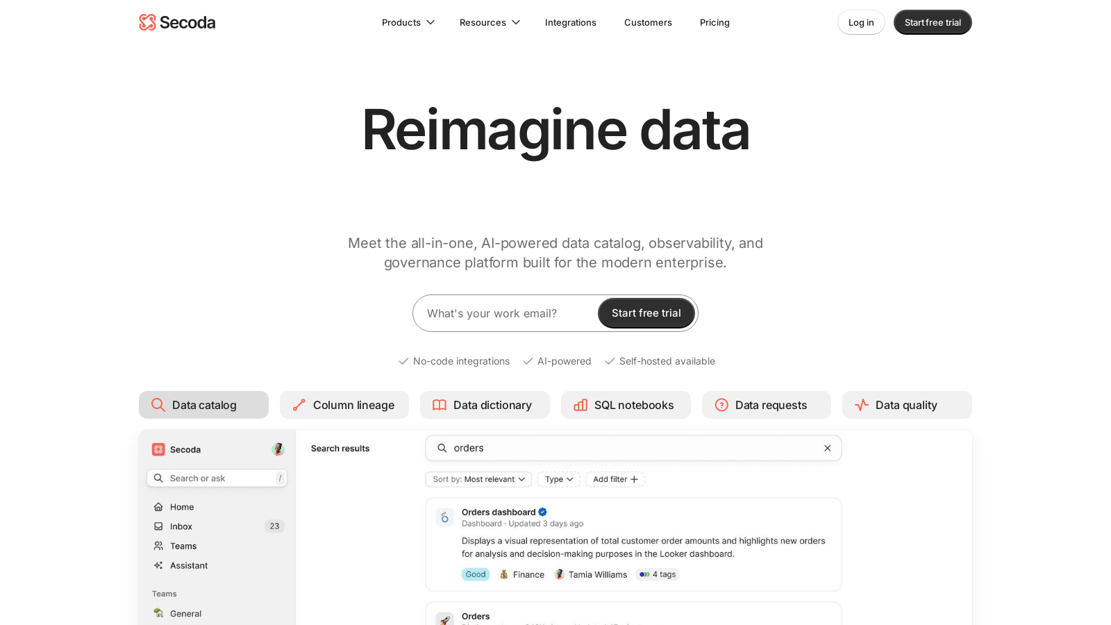Select the SQL notebooks tab

point(626,405)
